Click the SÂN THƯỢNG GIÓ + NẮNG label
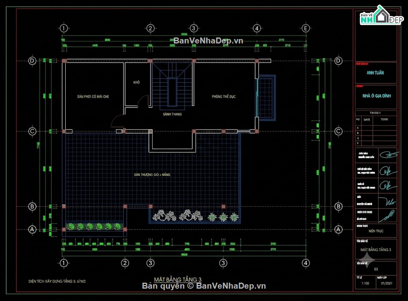408x301 pixels. click(152, 175)
